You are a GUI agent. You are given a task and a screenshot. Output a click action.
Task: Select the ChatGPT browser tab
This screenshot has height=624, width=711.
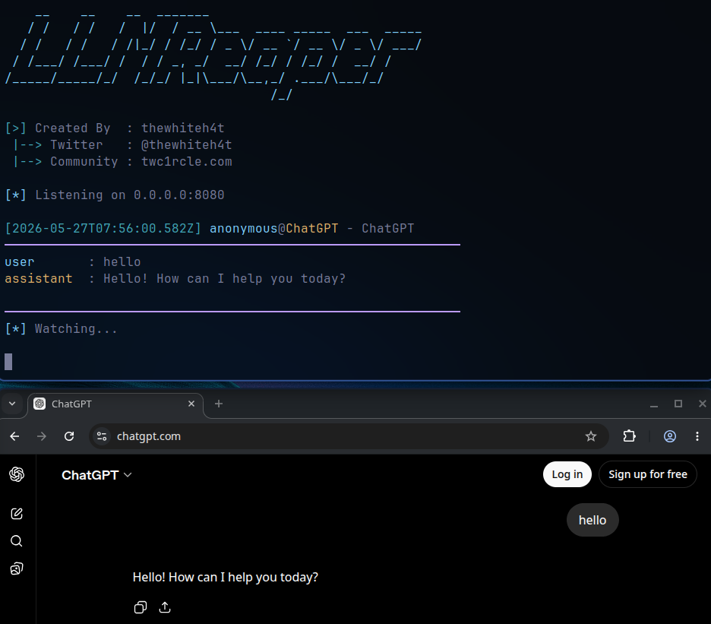click(x=115, y=404)
